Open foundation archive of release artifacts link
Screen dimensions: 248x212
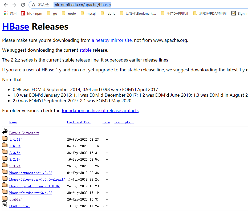pos(100,111)
